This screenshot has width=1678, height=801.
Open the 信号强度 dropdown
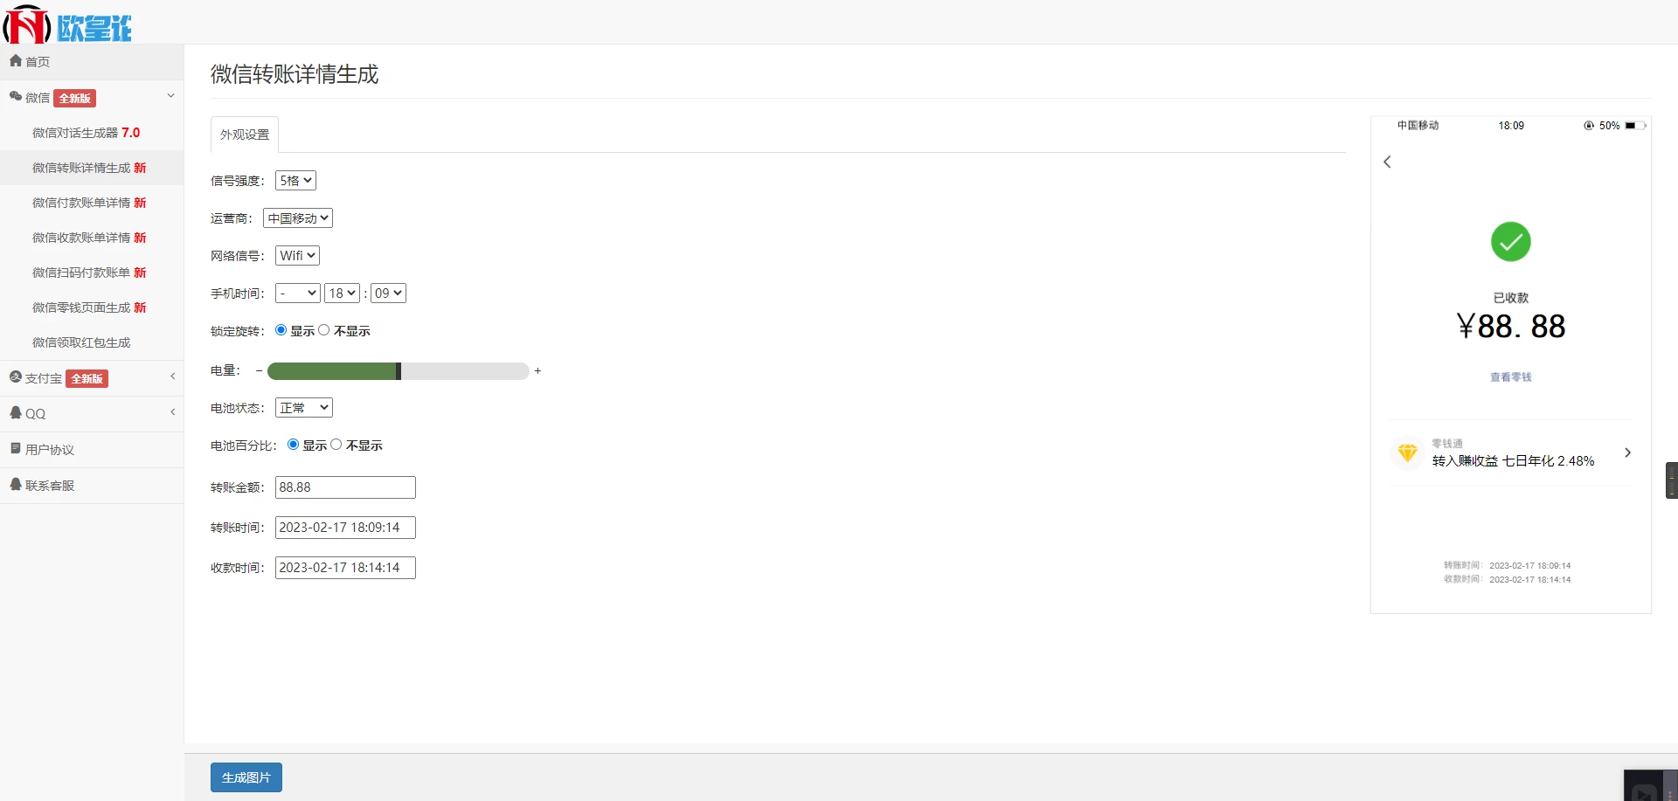point(295,181)
